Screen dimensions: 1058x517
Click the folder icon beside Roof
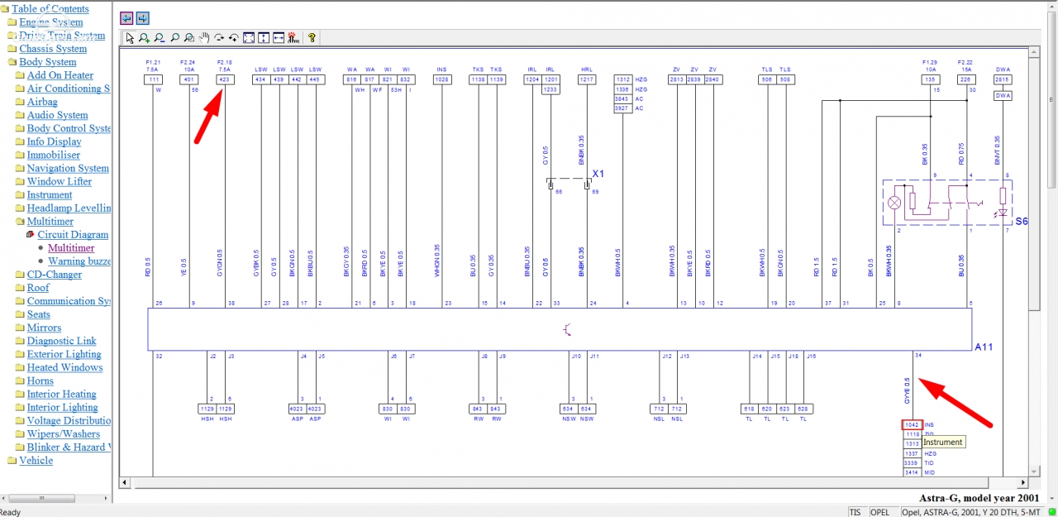point(20,288)
